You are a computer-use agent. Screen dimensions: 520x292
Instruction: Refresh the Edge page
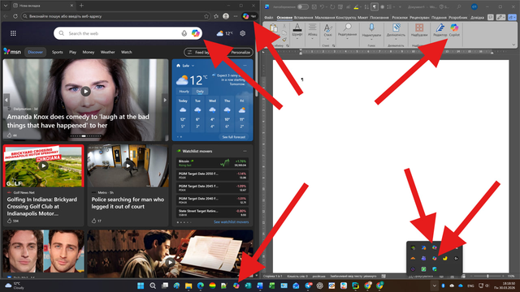(15, 16)
